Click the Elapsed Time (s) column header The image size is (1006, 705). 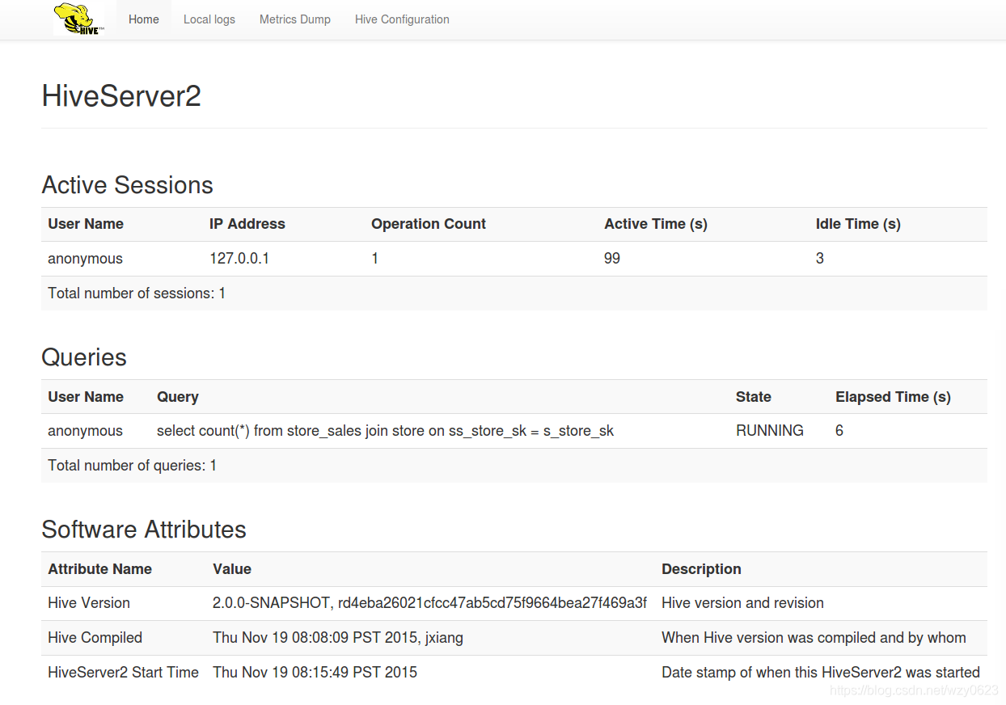click(x=893, y=397)
